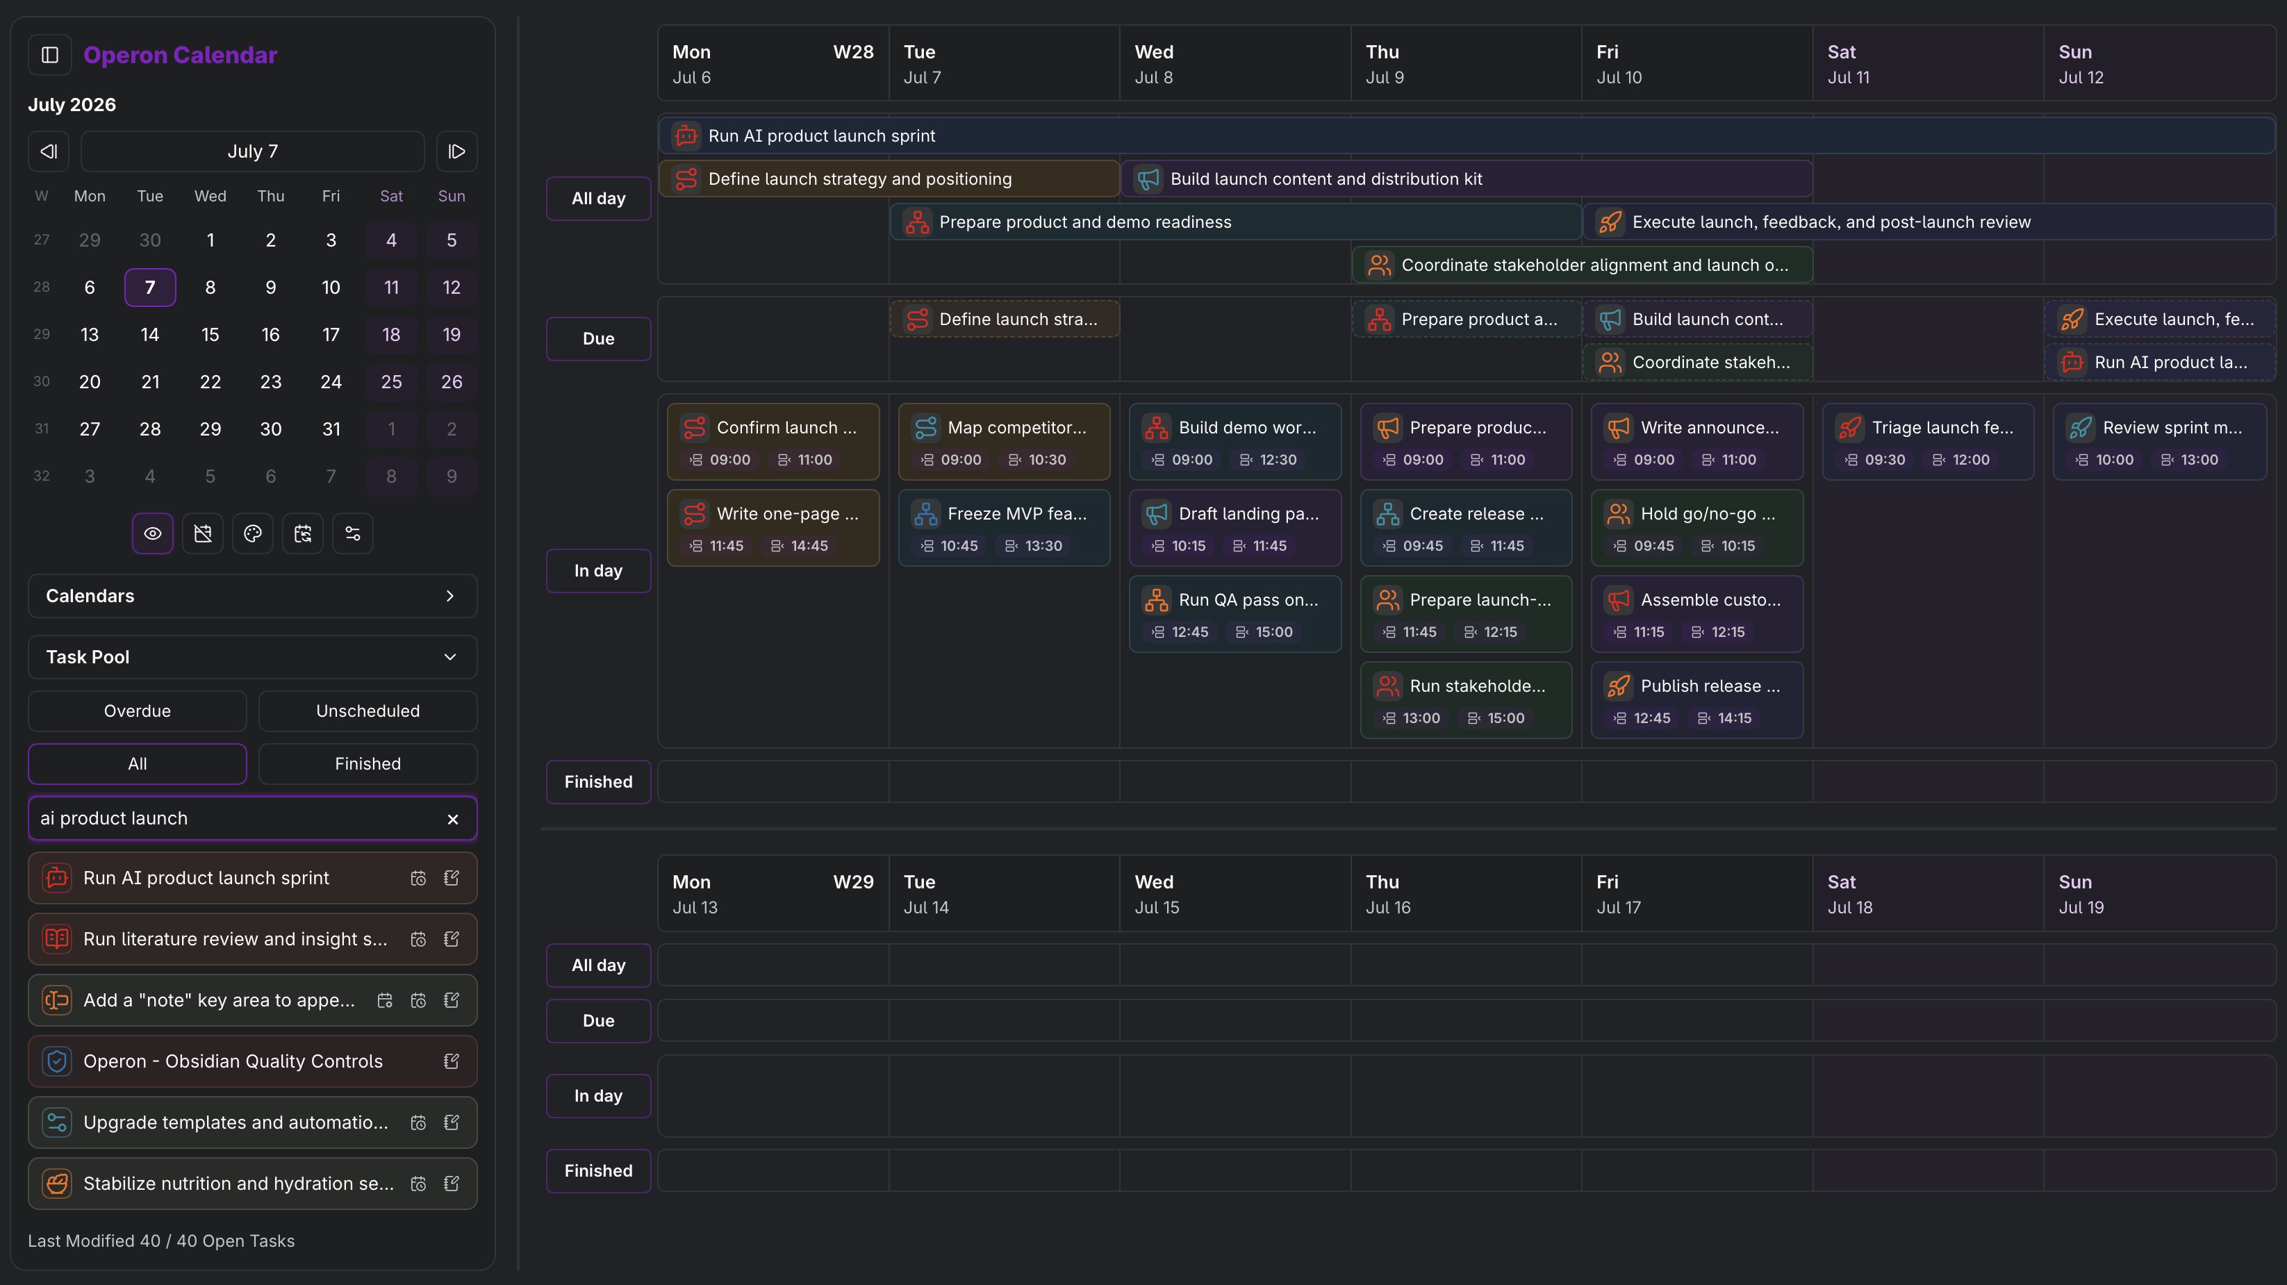2287x1285 pixels.
Task: Click megaphone icon on Draft landing pa... card
Action: click(1157, 514)
